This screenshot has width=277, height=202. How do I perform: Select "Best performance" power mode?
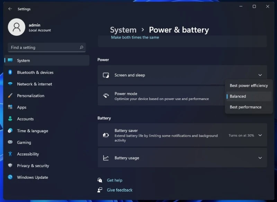pos(245,107)
